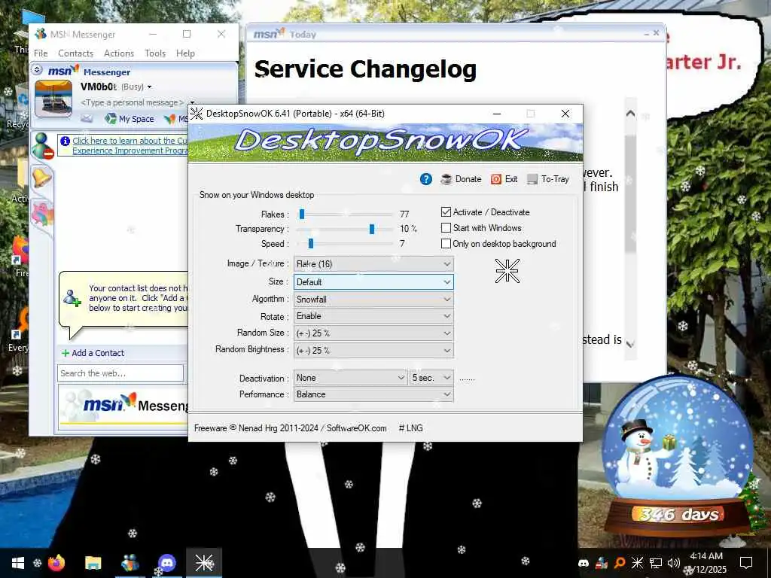Image resolution: width=771 pixels, height=578 pixels.
Task: Open the Rotate dropdown showing Enable
Action: (x=373, y=316)
